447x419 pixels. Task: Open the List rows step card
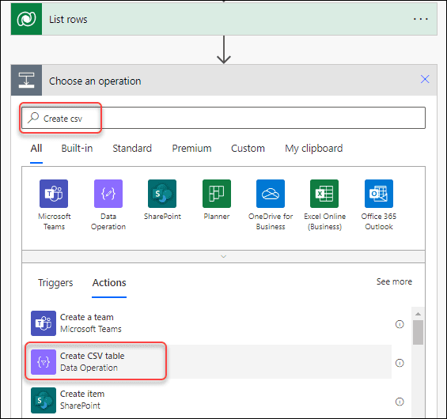click(x=224, y=19)
